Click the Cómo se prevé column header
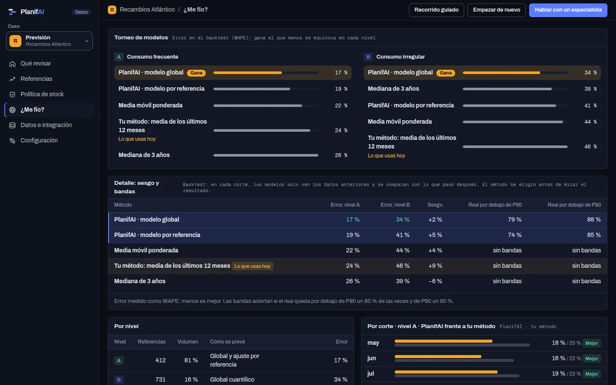616x385 pixels. point(228,342)
